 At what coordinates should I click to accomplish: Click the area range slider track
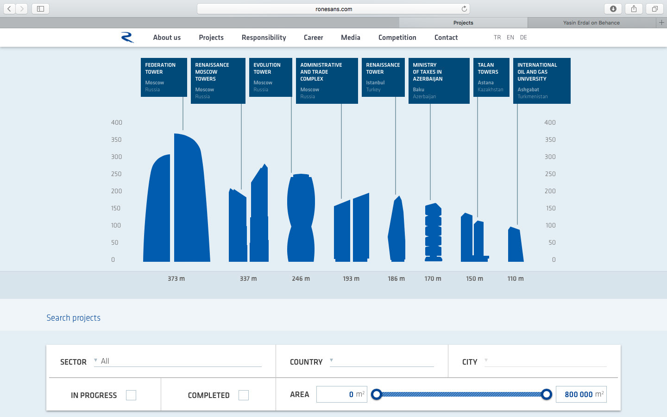(x=462, y=394)
